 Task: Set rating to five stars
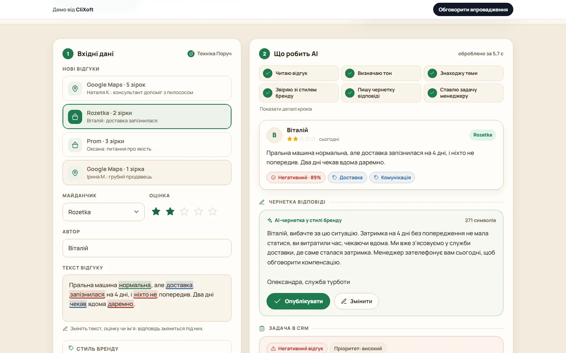(213, 212)
